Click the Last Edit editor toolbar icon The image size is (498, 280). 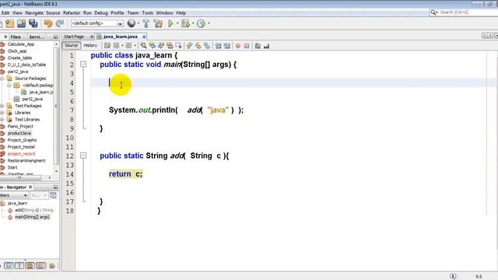tap(107, 46)
